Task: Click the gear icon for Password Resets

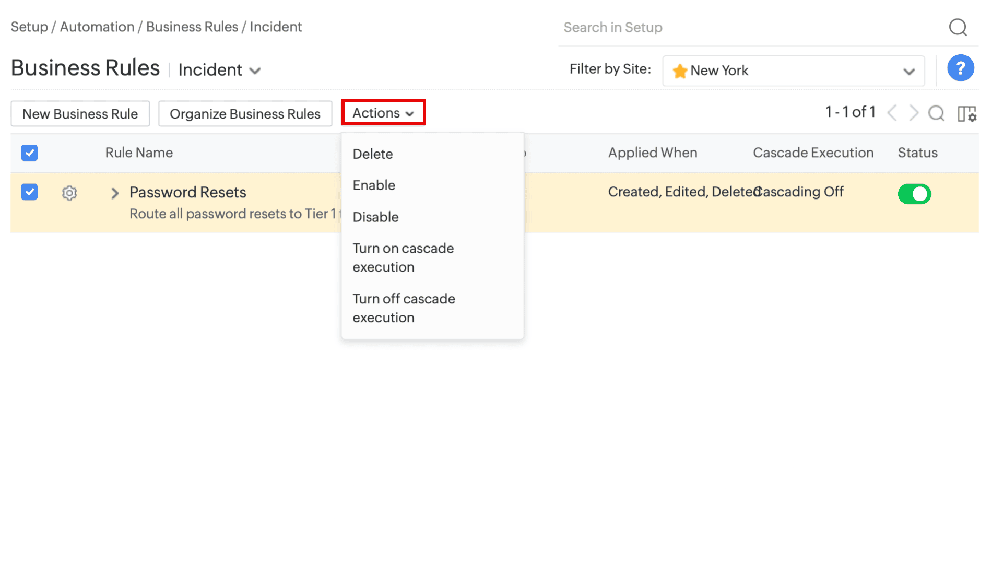Action: click(69, 193)
